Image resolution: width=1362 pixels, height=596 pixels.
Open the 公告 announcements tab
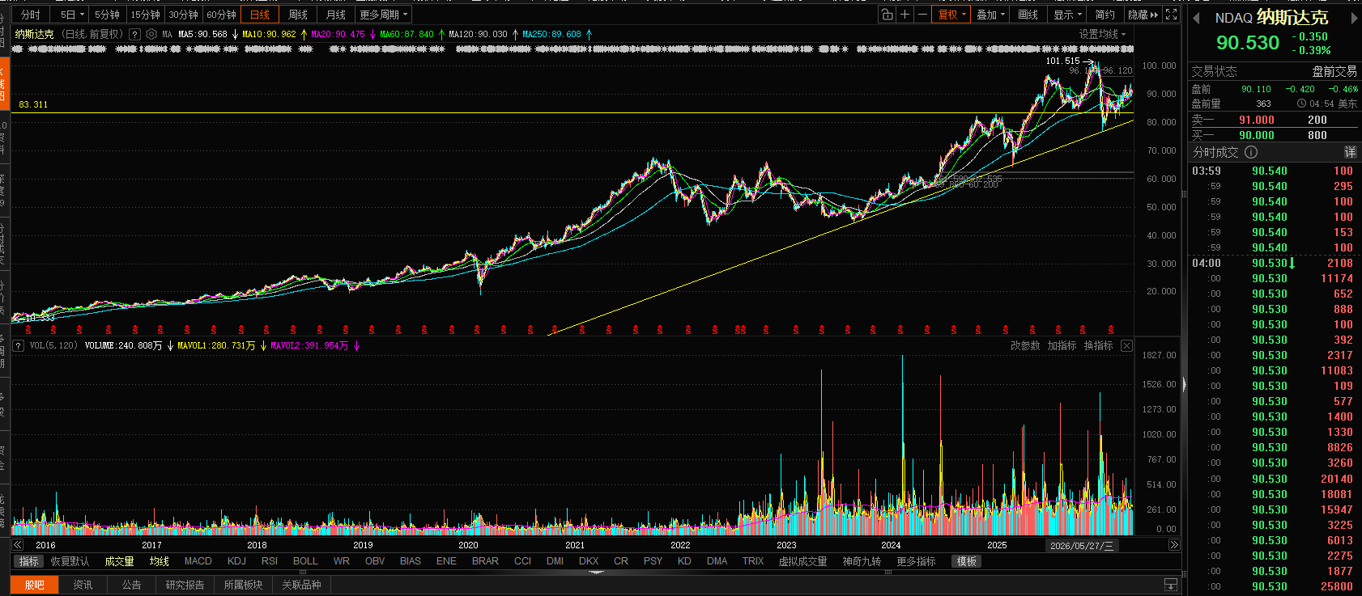(131, 585)
